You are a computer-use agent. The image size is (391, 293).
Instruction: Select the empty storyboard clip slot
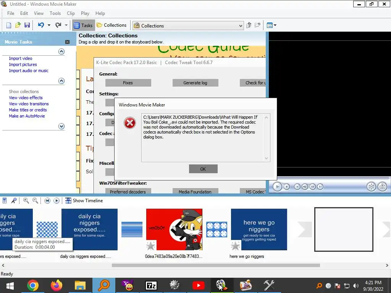point(344,229)
